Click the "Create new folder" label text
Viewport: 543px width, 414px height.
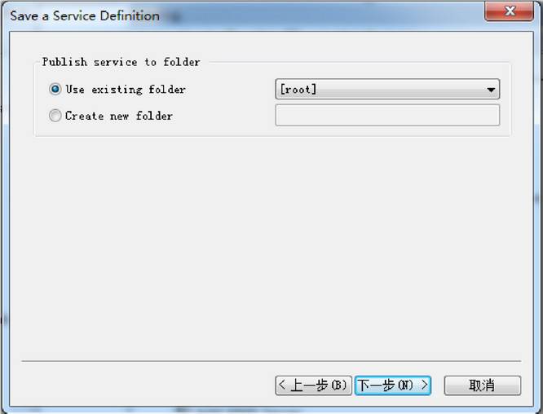click(119, 116)
